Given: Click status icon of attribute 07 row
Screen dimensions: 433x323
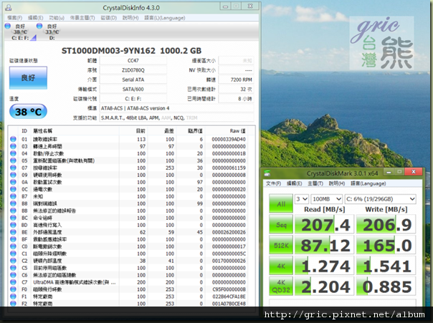Looking at the screenshot, I should pos(13,168).
